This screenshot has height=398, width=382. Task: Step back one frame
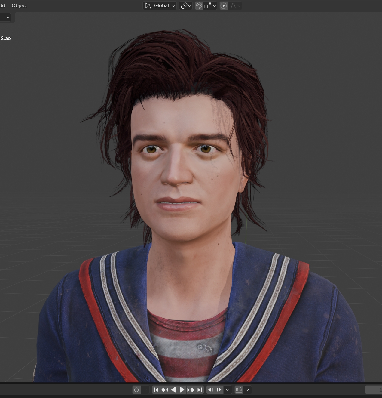pos(210,390)
